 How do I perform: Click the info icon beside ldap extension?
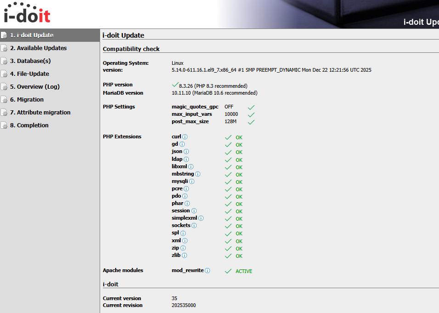tap(186, 159)
